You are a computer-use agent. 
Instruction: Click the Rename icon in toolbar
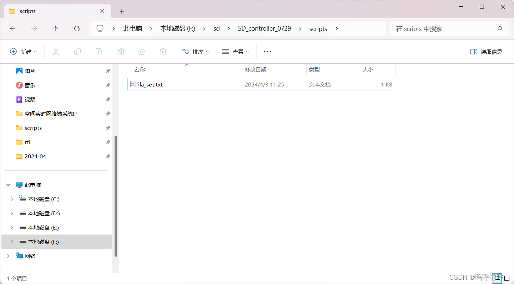coord(120,52)
